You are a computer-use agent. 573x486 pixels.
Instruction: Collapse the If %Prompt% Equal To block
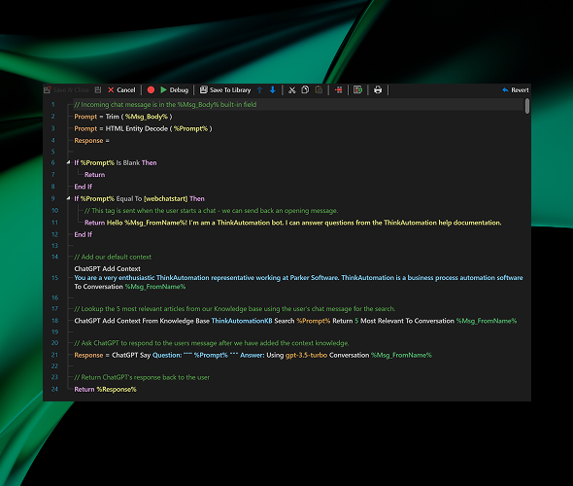point(69,198)
